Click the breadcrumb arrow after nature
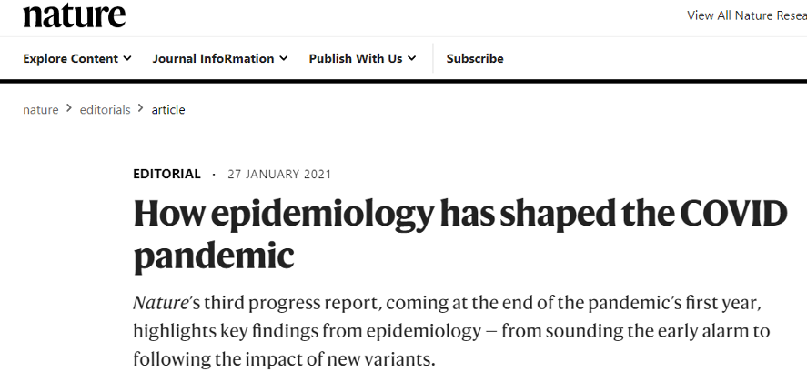 [x=69, y=109]
